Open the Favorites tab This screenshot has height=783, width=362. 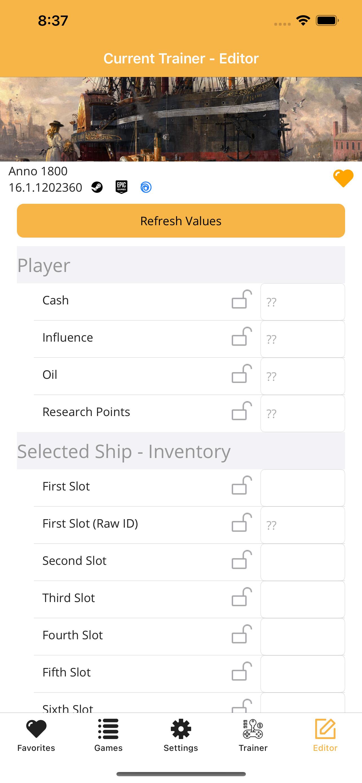tap(36, 735)
